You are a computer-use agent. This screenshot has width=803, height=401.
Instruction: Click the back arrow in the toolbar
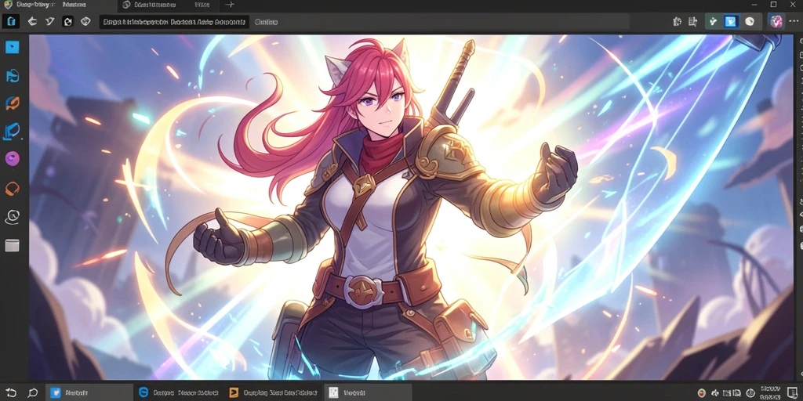click(x=32, y=21)
